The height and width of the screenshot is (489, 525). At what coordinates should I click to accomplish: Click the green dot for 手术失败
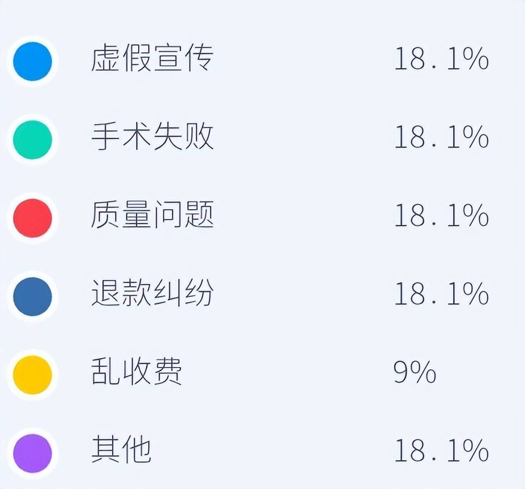(x=33, y=140)
